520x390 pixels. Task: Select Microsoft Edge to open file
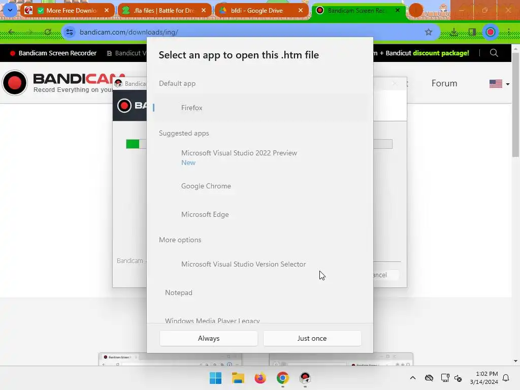coord(261,214)
